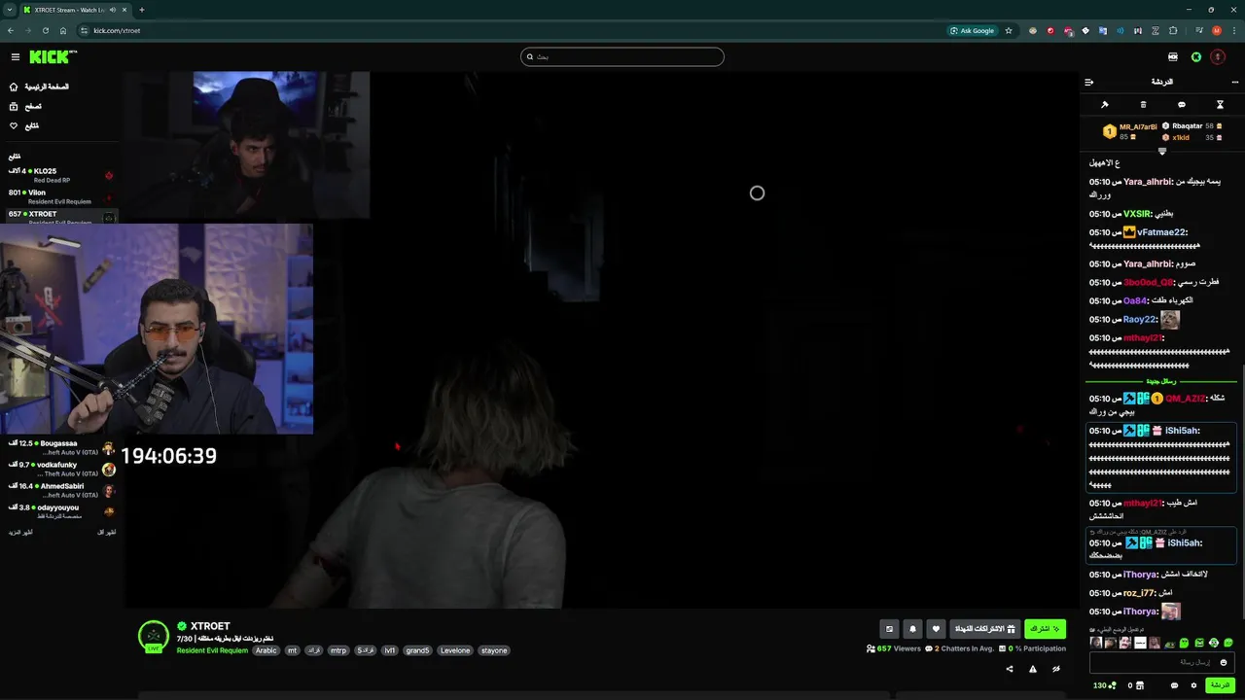Select the Arabic tag
The image size is (1245, 700).
click(267, 650)
